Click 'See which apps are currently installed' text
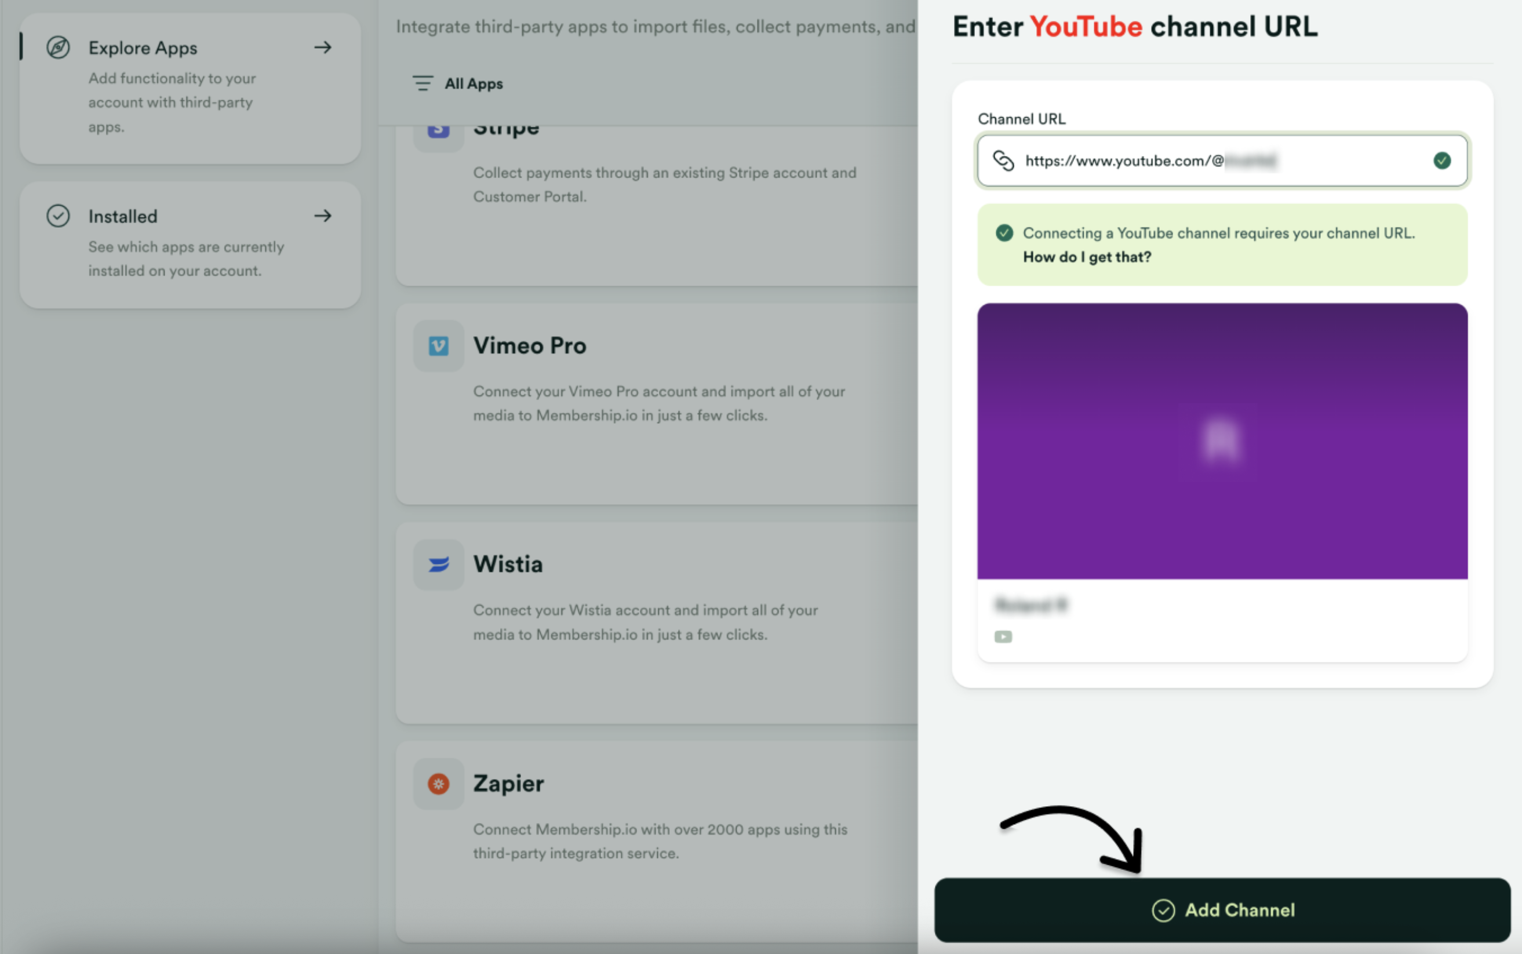 (186, 258)
